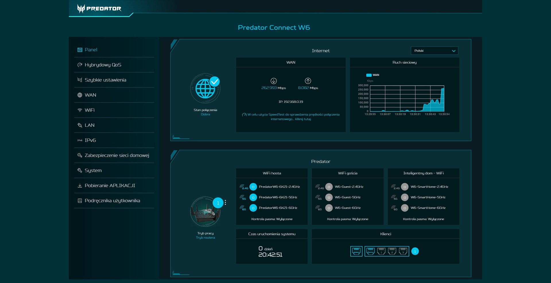Click the W6-Guest-5GHz client count badge
The width and height of the screenshot is (551, 283).
[329, 197]
